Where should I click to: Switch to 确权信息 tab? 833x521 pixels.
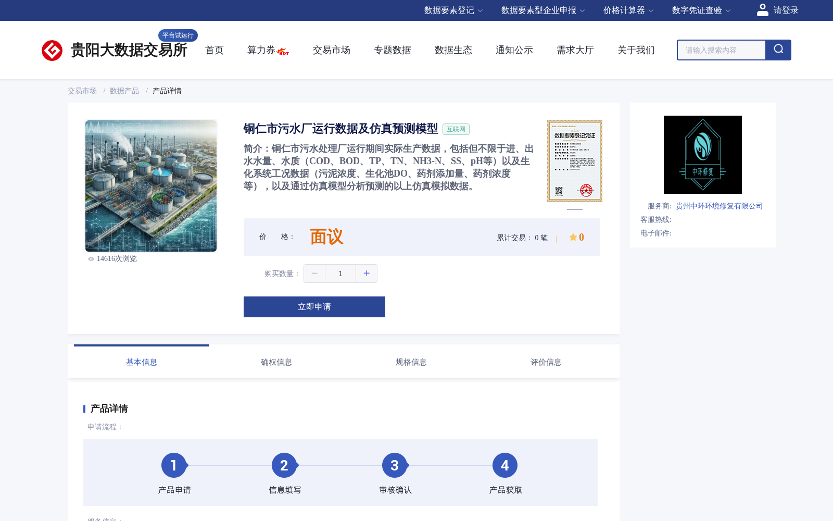click(276, 362)
